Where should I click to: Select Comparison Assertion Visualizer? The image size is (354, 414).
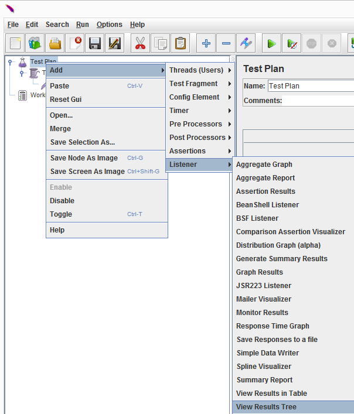293,232
